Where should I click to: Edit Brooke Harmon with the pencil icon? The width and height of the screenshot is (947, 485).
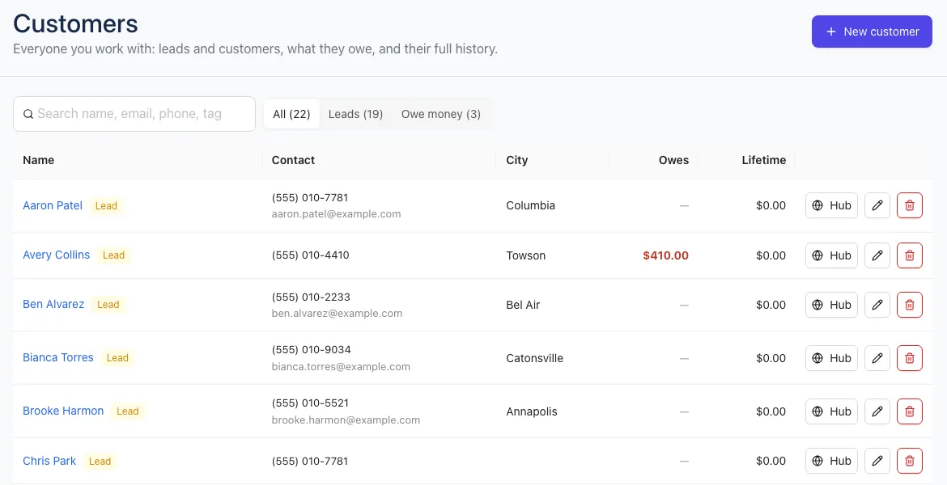(877, 412)
